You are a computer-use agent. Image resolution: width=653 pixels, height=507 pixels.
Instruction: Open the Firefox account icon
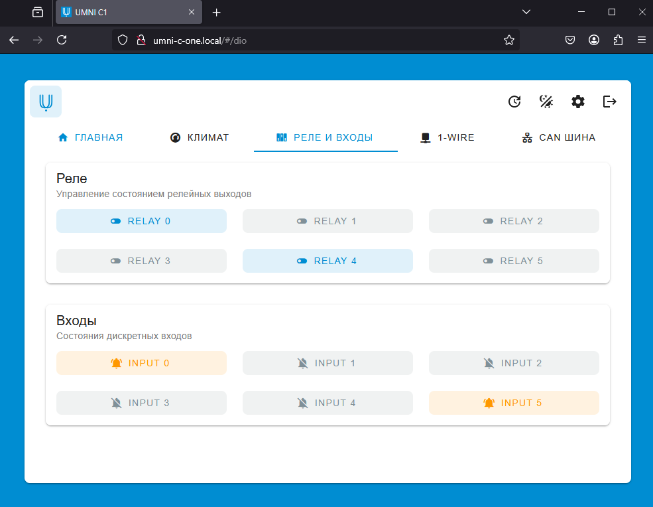point(594,40)
